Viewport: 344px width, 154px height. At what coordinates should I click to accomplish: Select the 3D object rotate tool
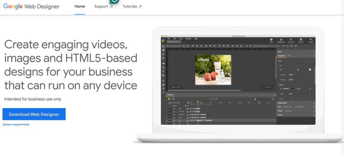tap(163, 54)
